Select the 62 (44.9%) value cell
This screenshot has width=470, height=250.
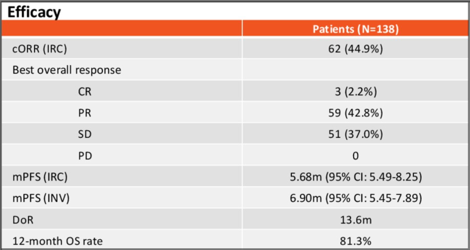click(356, 49)
